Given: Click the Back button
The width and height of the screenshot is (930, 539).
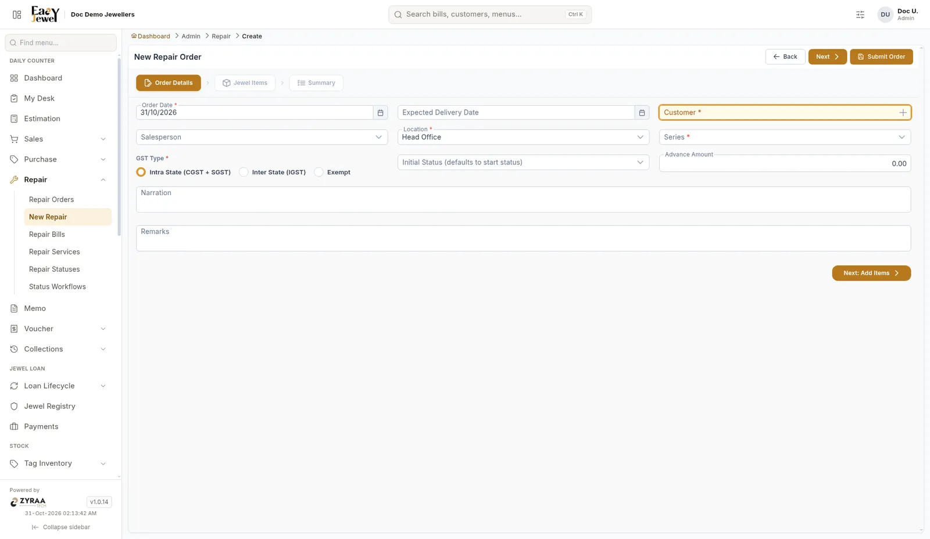Looking at the screenshot, I should click(x=785, y=57).
